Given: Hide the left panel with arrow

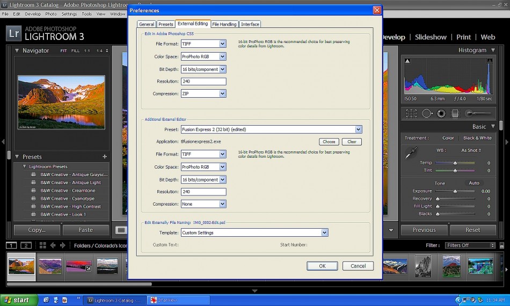Looking at the screenshot, I should tap(3, 142).
